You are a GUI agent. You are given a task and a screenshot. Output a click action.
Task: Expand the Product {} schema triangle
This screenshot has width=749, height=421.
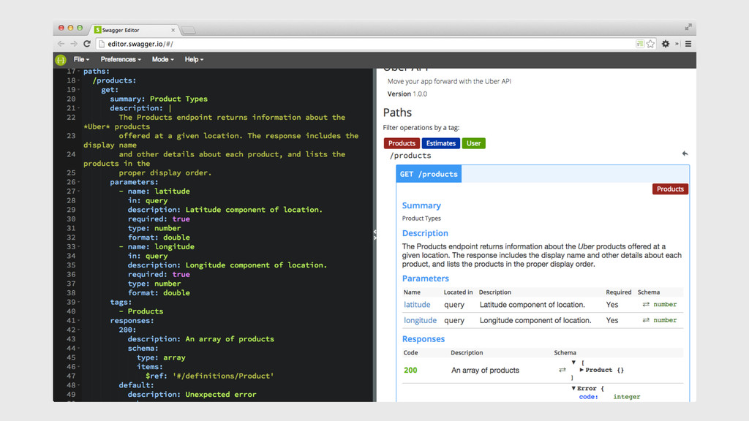click(x=581, y=370)
